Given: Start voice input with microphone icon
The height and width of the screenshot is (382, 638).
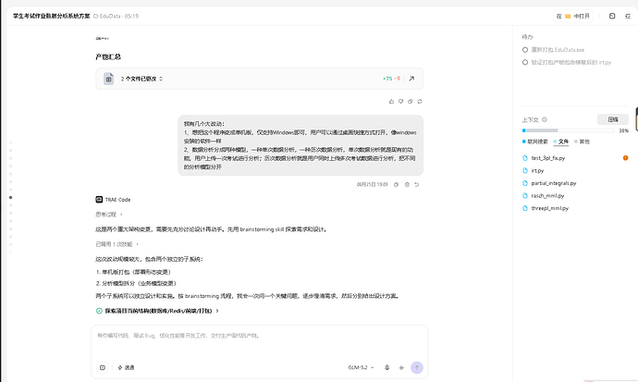Looking at the screenshot, I should pyautogui.click(x=386, y=367).
